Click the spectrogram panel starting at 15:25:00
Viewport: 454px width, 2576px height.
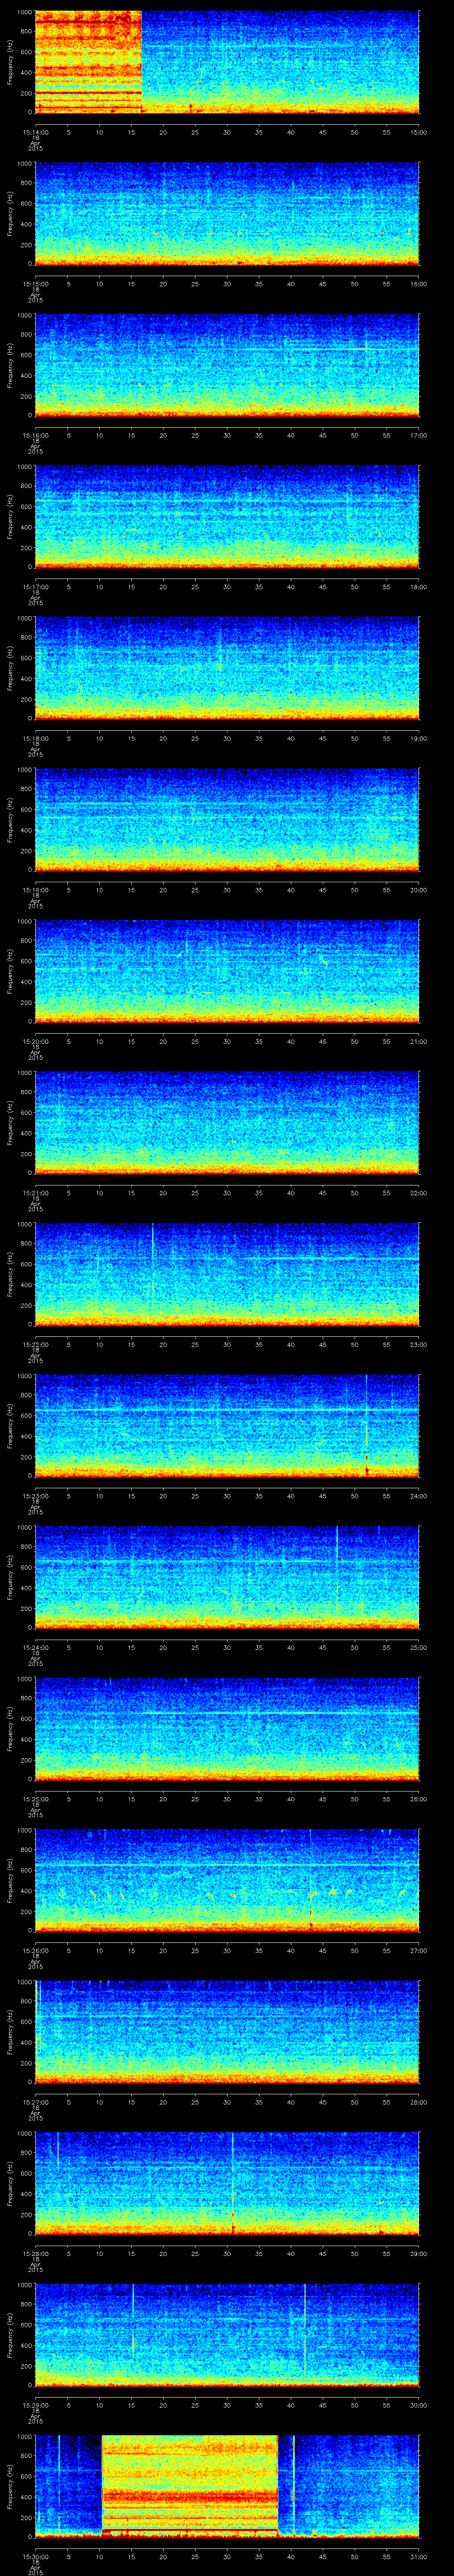[x=227, y=1728]
